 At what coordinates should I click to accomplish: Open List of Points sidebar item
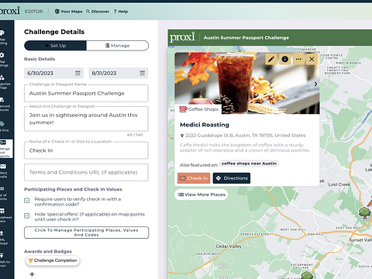[x=3, y=193]
